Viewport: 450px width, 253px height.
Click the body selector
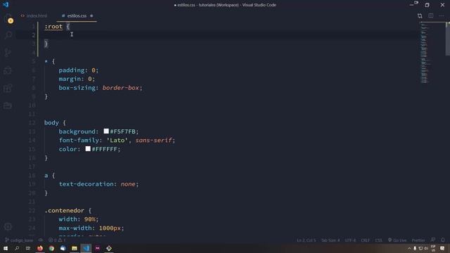(x=51, y=123)
